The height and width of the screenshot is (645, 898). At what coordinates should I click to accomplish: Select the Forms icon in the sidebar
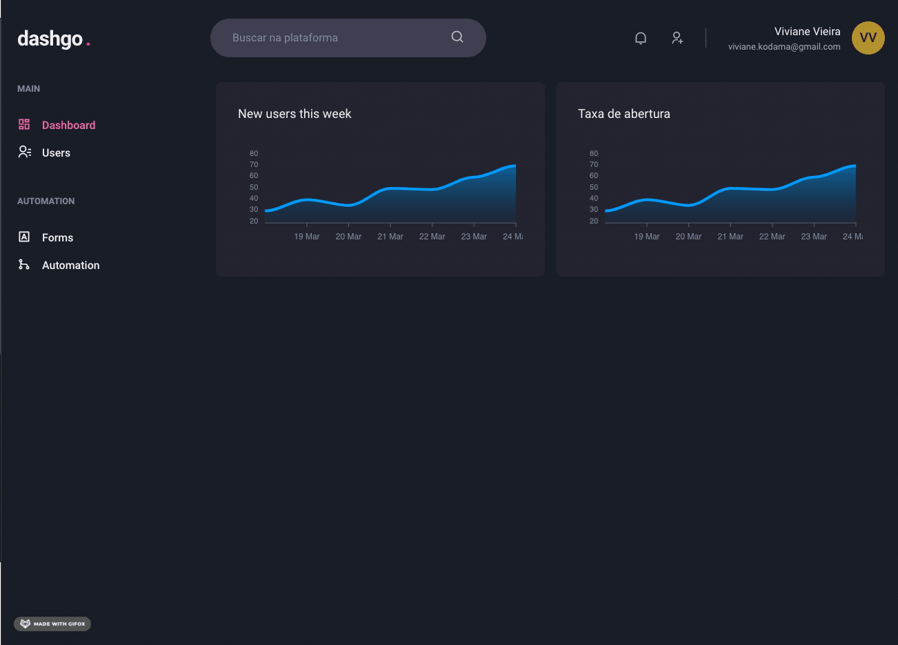click(24, 237)
